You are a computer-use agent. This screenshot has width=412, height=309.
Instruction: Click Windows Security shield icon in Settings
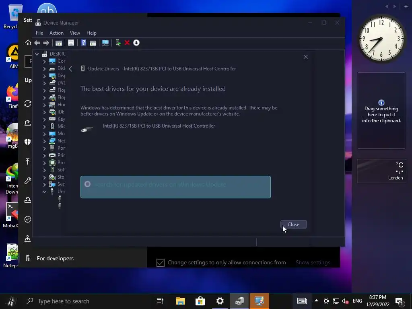tap(28, 142)
